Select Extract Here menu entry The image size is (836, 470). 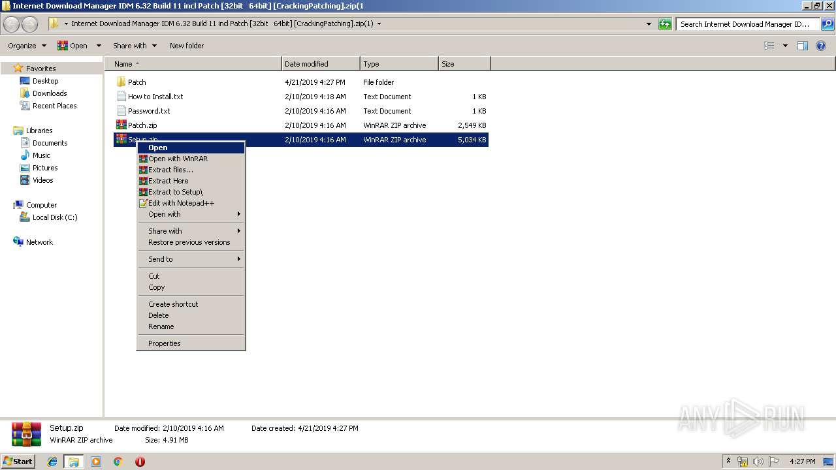point(191,181)
